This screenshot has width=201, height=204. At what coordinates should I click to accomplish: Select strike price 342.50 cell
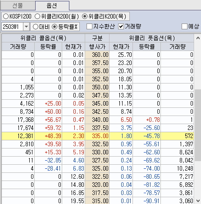(97, 111)
